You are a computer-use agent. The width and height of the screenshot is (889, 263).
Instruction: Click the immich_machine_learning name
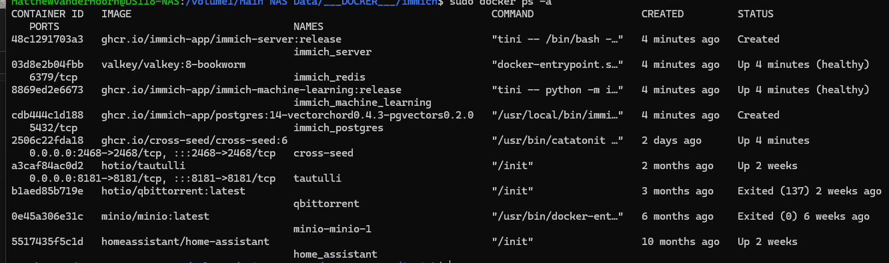pos(363,103)
